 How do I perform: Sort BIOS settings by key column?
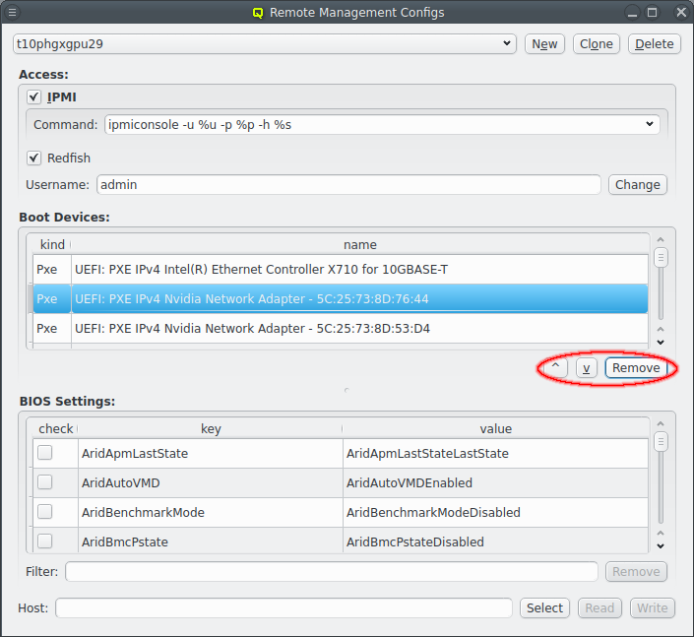click(211, 429)
